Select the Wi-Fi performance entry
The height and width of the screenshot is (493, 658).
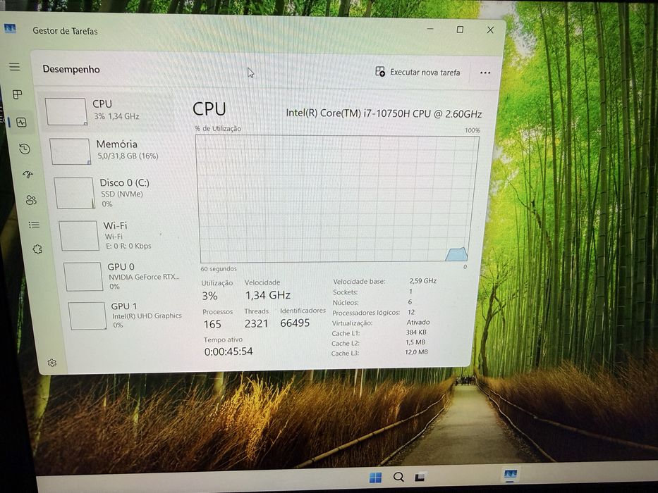120,236
